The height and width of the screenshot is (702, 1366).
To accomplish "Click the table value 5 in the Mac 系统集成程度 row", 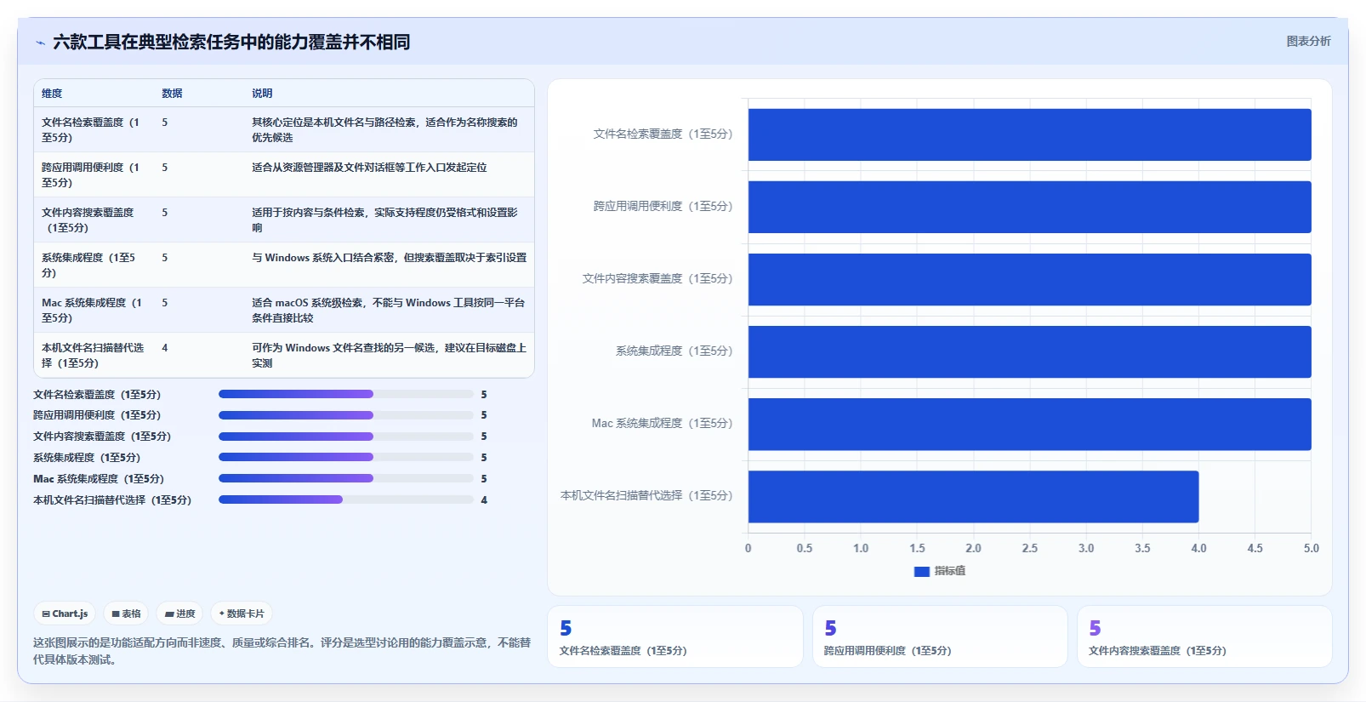I will [x=165, y=303].
